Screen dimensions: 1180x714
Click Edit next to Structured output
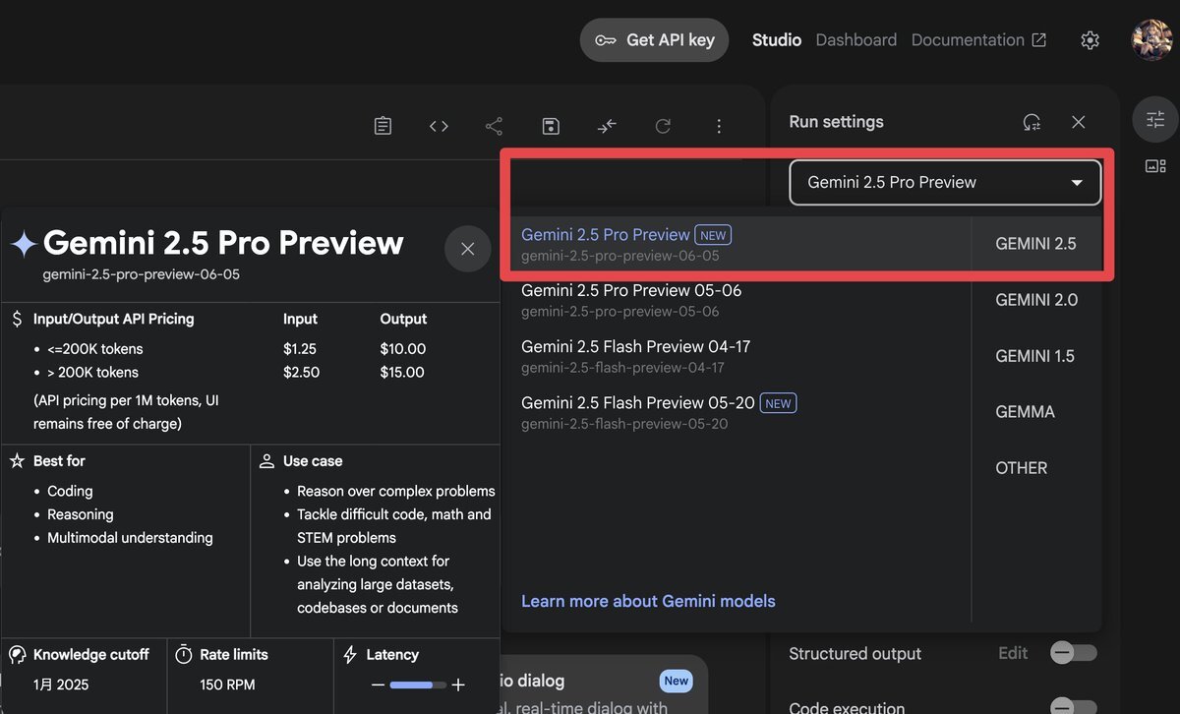(1013, 653)
